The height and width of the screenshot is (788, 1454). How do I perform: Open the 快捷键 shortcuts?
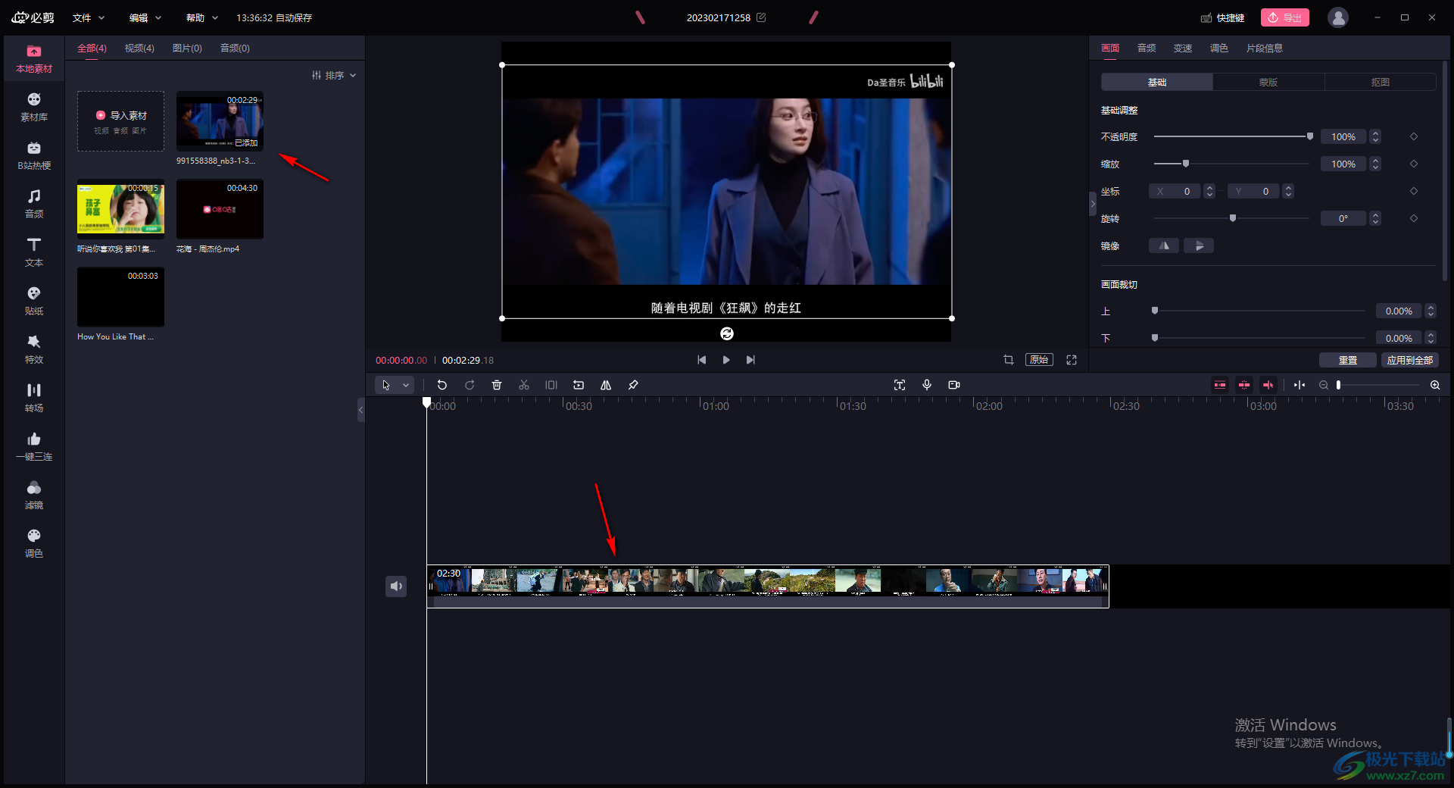[1222, 17]
